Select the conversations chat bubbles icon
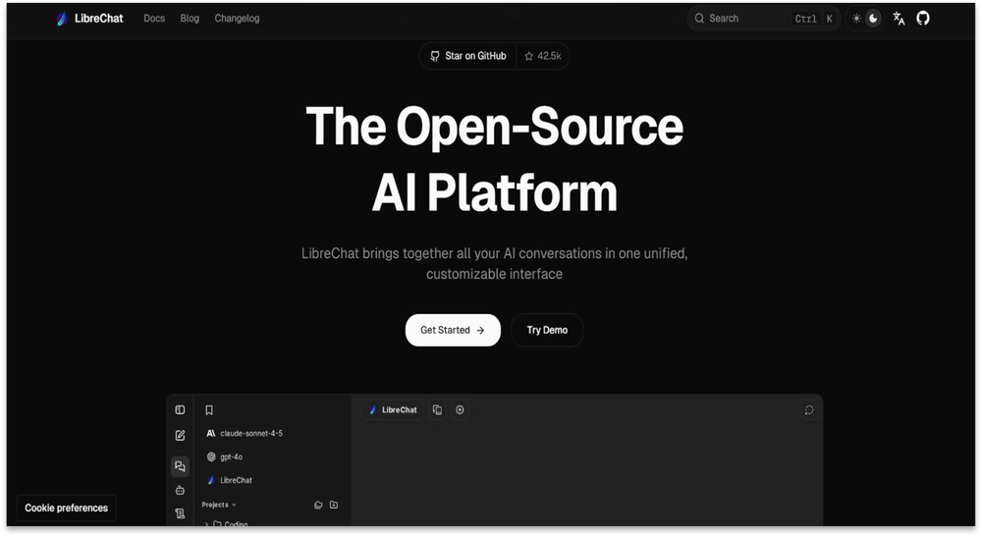 (x=180, y=466)
